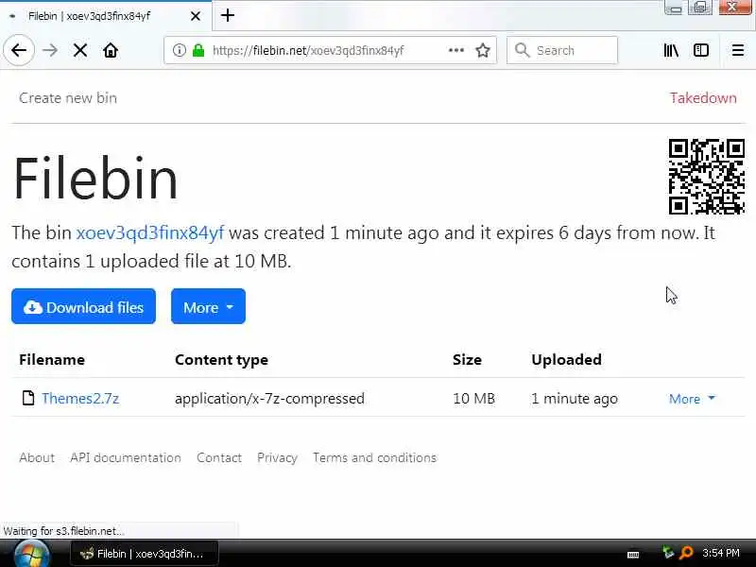
Task: Stop page loading with the X button
Action: pos(80,50)
